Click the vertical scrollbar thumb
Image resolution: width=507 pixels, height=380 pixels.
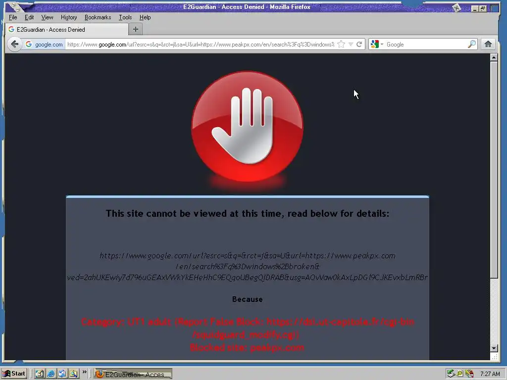pyautogui.click(x=494, y=170)
